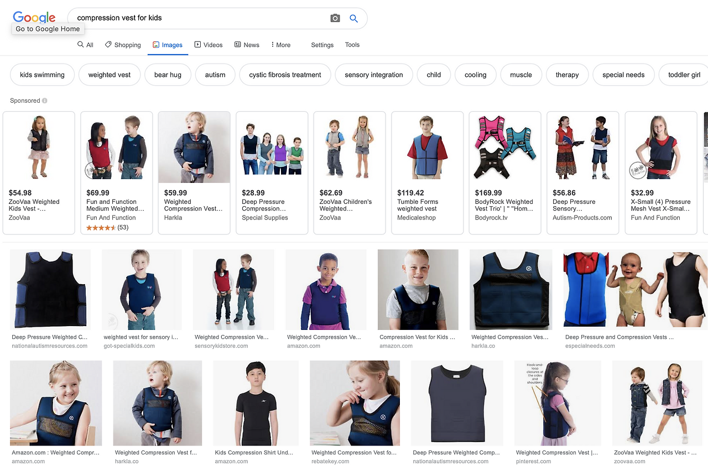Click the Sponsored info icon
The width and height of the screenshot is (708, 467).
(x=45, y=101)
